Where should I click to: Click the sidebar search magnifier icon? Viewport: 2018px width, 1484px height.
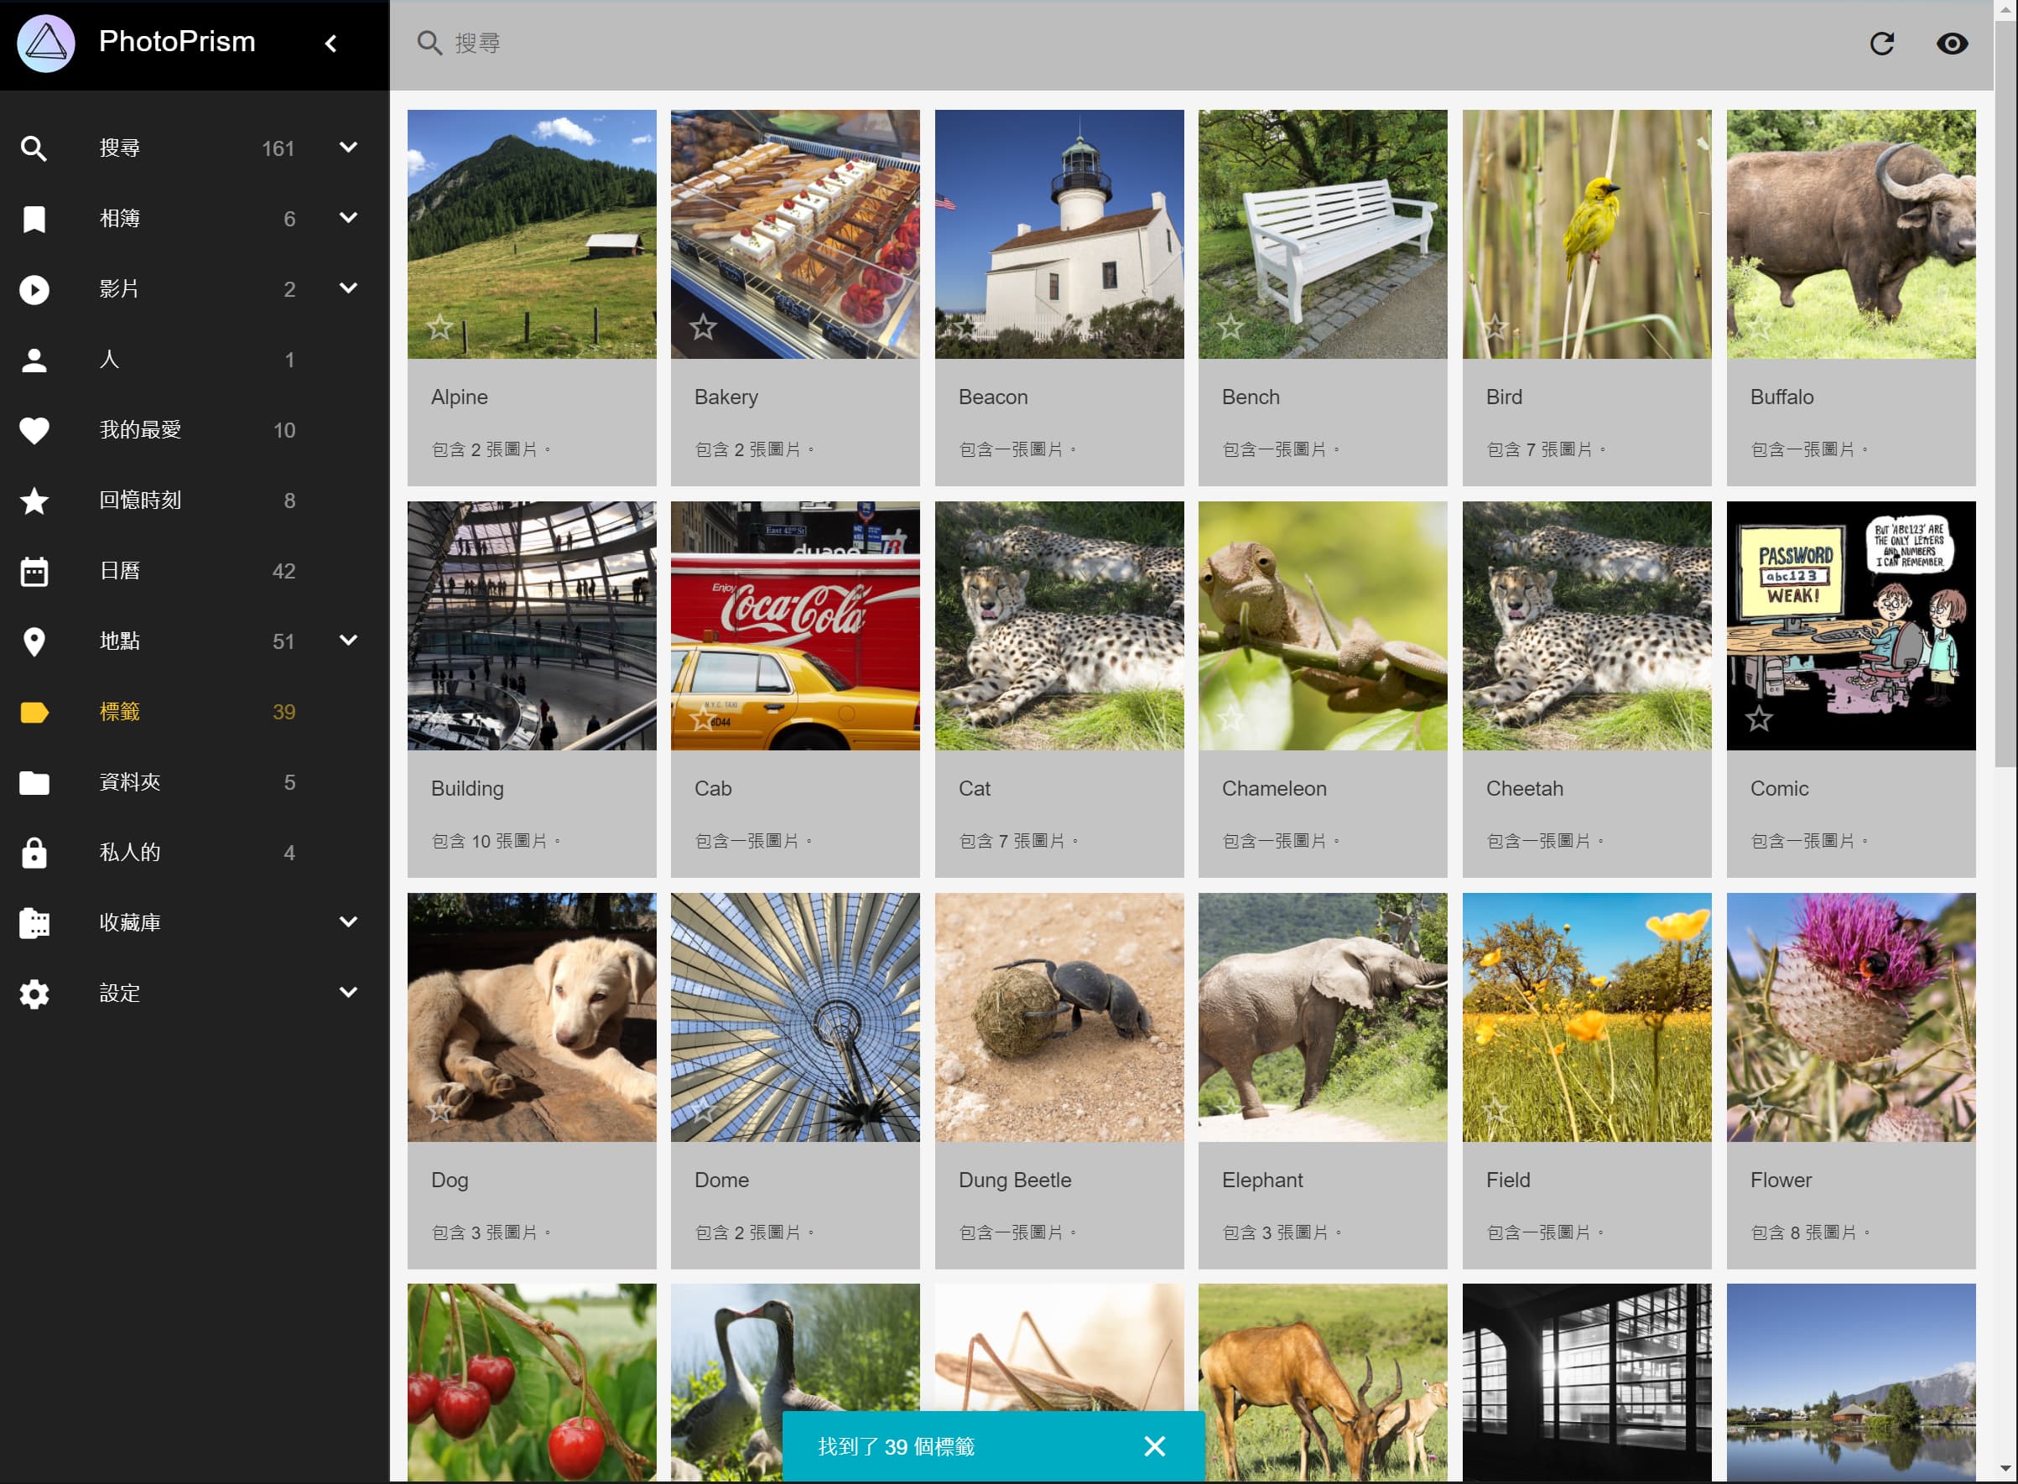click(34, 148)
